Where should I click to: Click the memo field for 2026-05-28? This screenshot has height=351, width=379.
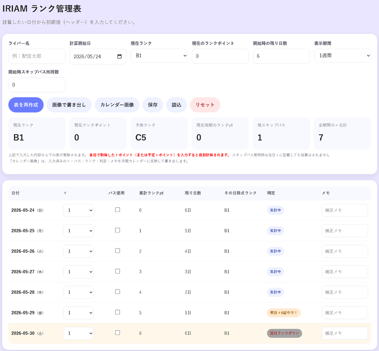(x=345, y=293)
